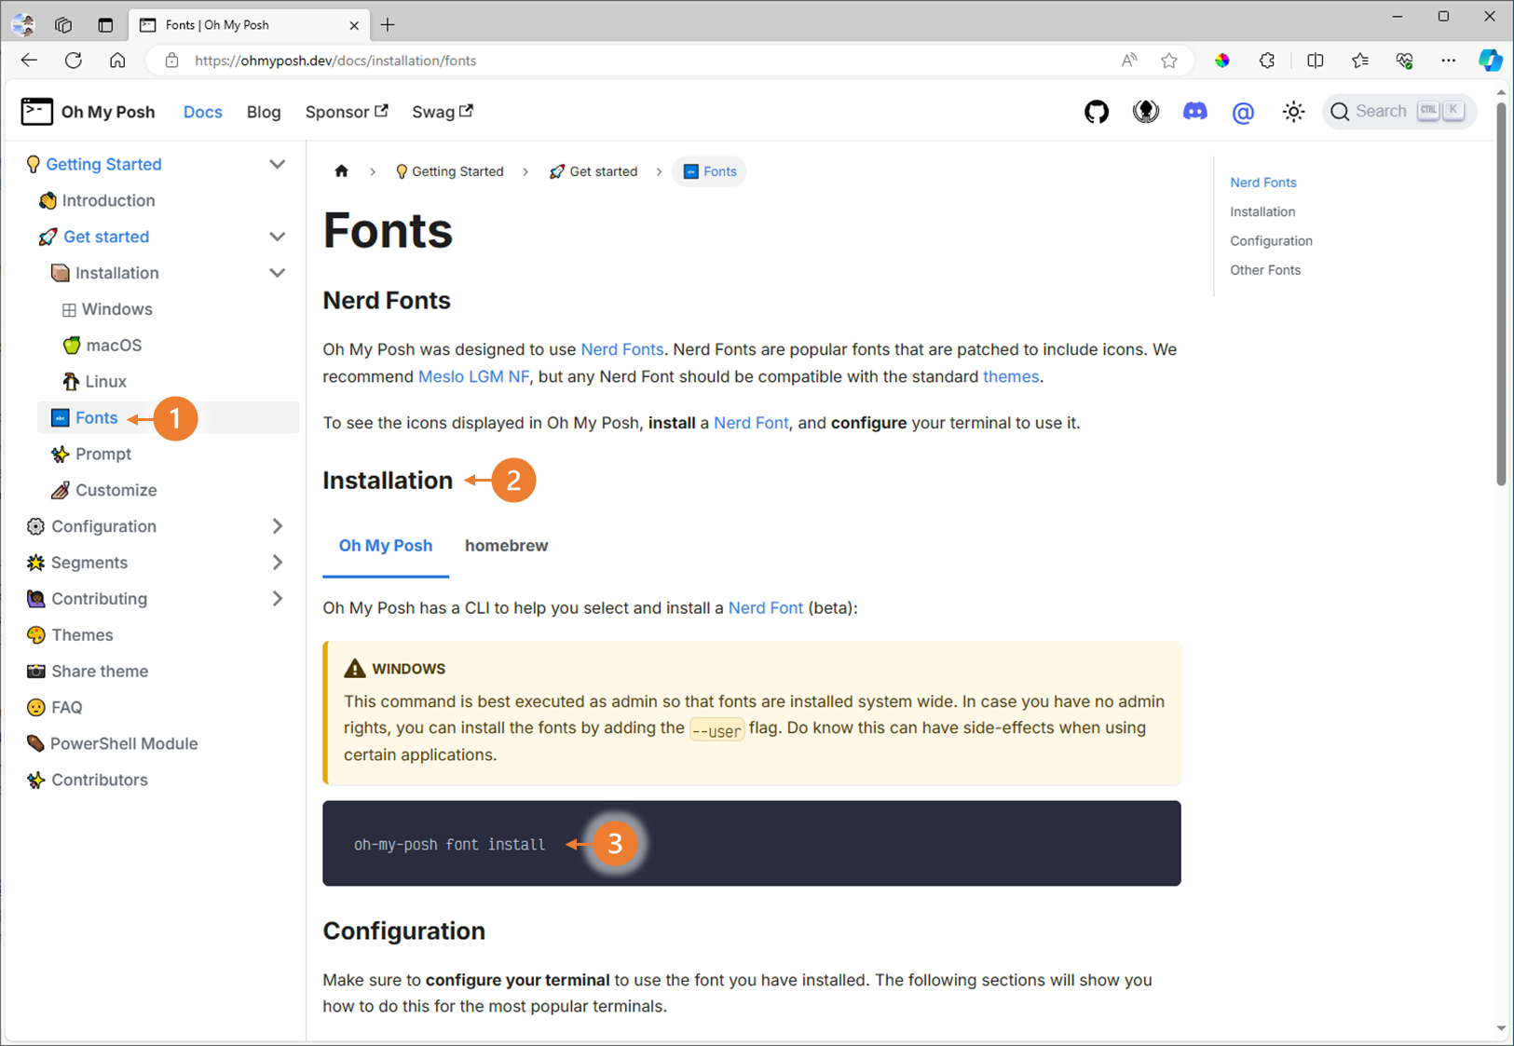Screen dimensions: 1514x1046
Task: Open Docs in the top navigation
Action: click(203, 112)
